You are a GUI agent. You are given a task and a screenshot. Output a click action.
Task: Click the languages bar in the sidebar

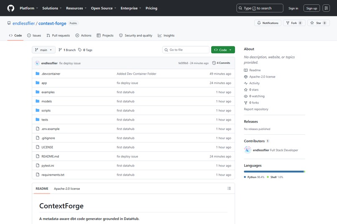pyautogui.click(x=274, y=171)
